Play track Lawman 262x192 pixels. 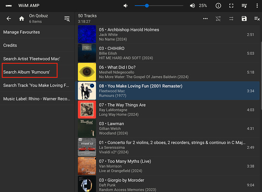[x=167, y=129]
